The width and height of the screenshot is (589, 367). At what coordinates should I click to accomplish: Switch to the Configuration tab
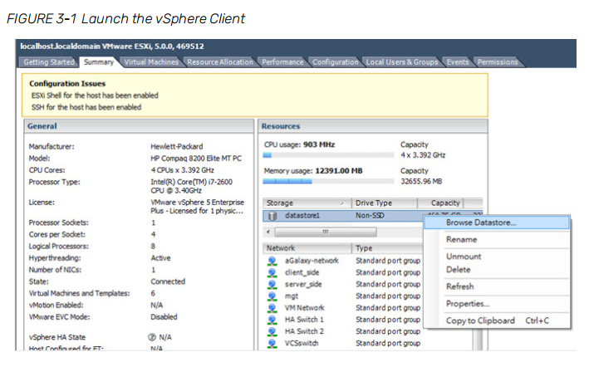(336, 62)
